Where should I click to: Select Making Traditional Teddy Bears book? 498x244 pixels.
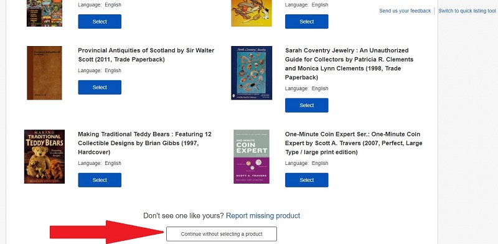point(100,180)
